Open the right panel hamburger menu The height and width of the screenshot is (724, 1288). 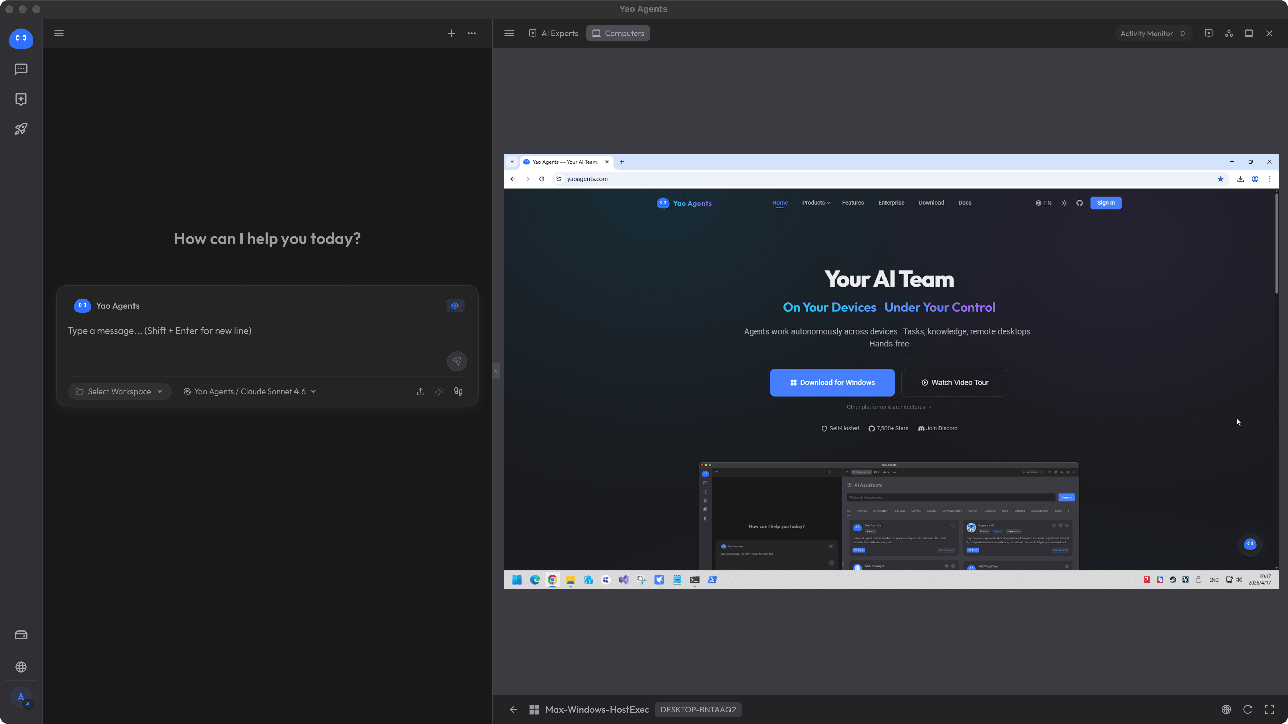(509, 33)
